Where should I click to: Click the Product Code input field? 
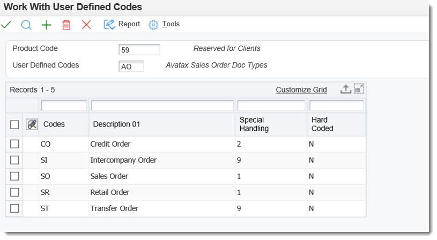coord(139,49)
